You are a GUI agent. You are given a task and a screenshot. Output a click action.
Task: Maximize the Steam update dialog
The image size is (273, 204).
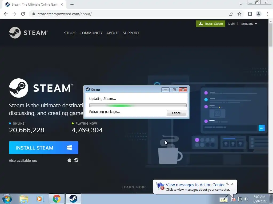(x=174, y=90)
